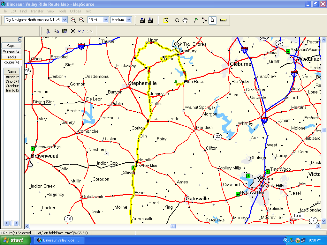Click the map's horizontal scrollbar thumb

(x=173, y=226)
